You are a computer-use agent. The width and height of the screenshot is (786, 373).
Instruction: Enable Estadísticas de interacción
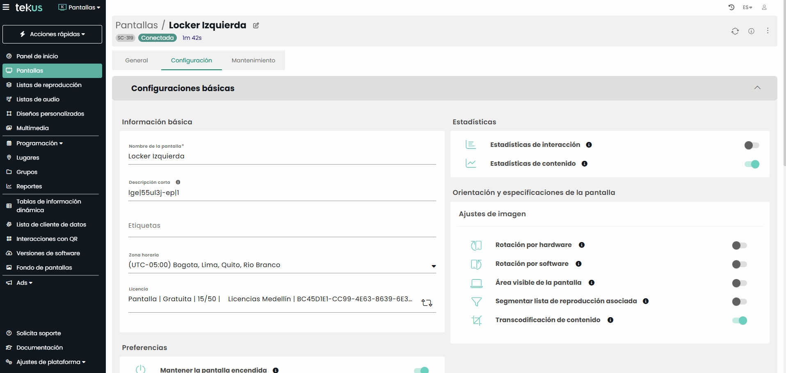coord(752,145)
